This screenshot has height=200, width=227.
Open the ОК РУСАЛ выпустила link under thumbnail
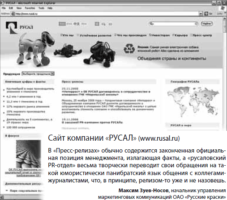[24, 173]
